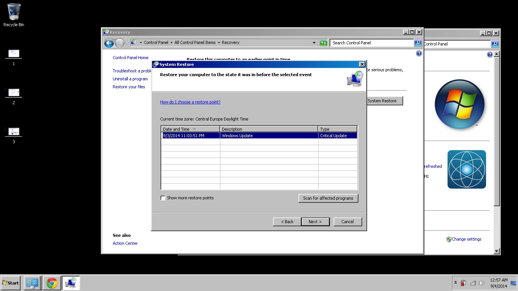Screen dimensions: 518x291
Task: Show hidden tray icons arrow
Action: pos(455,283)
